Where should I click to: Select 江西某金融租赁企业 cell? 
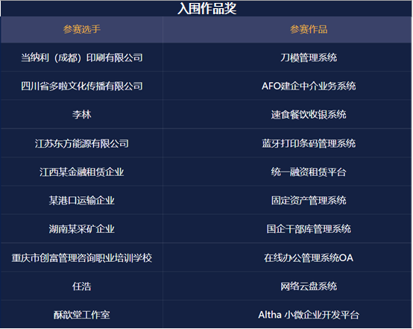82,172
